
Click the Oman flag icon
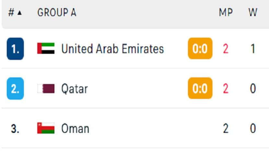coord(46,128)
